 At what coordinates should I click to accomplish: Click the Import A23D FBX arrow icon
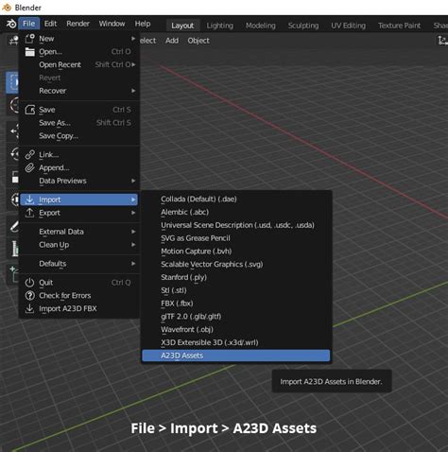(29, 308)
